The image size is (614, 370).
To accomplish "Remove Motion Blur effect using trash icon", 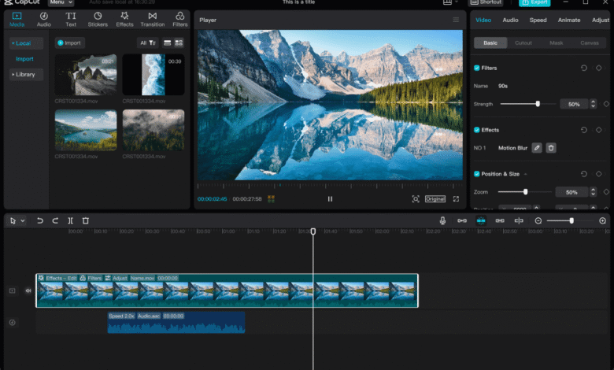I will click(551, 148).
